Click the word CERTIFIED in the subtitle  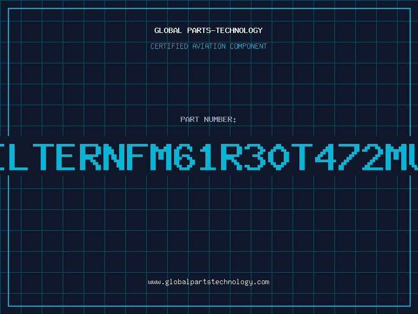click(169, 46)
